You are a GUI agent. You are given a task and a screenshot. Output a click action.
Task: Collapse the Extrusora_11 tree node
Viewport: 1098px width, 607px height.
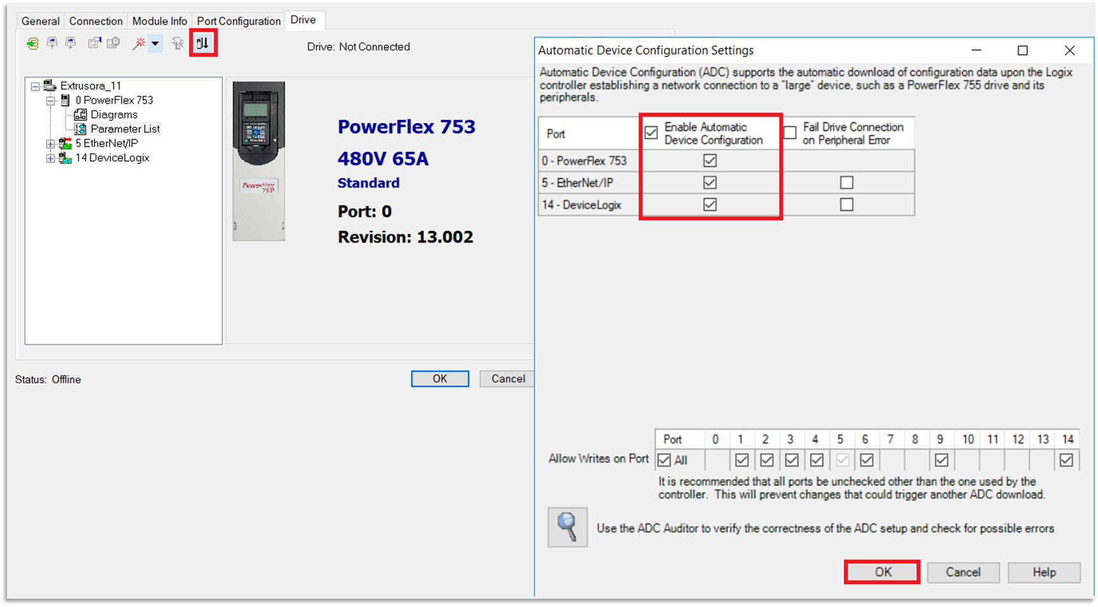pos(35,86)
